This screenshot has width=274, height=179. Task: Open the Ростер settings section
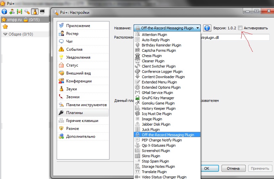click(83, 34)
